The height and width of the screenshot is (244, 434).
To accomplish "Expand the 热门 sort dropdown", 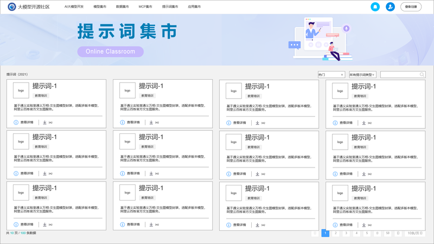I will [331, 74].
